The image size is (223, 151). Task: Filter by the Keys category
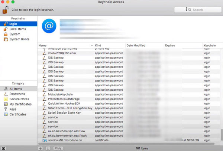click(x=13, y=109)
